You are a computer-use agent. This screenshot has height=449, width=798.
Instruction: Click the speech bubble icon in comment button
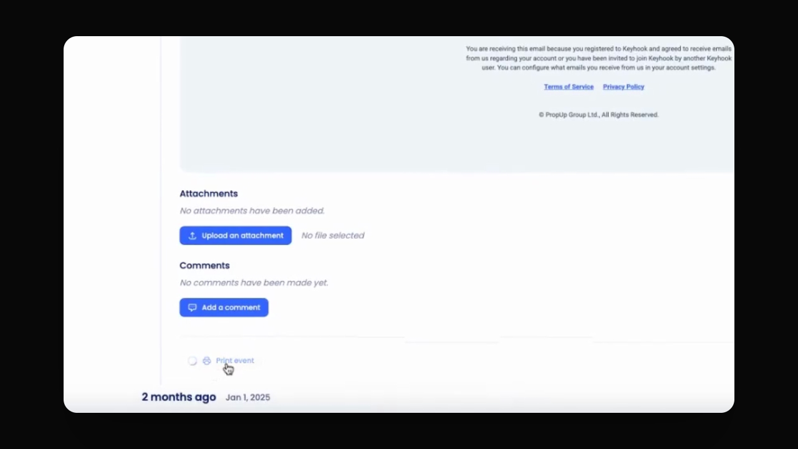(x=193, y=307)
